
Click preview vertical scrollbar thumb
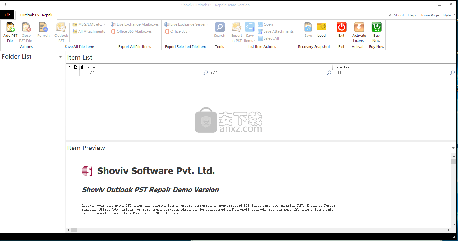point(453,162)
